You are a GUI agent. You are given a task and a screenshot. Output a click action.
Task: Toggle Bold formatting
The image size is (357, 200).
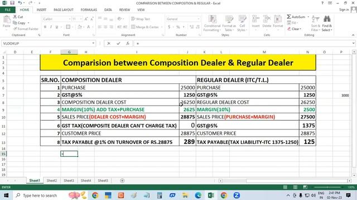click(x=45, y=27)
